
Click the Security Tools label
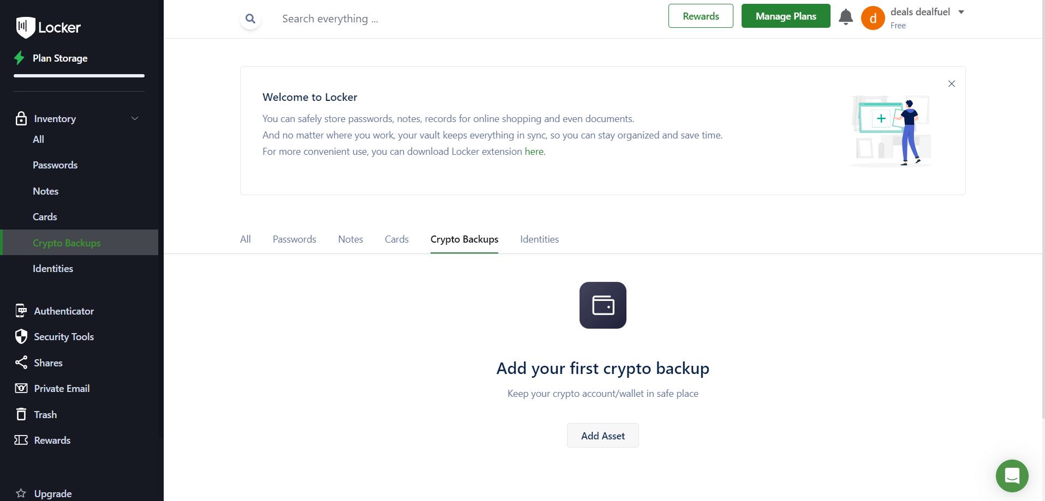(64, 337)
